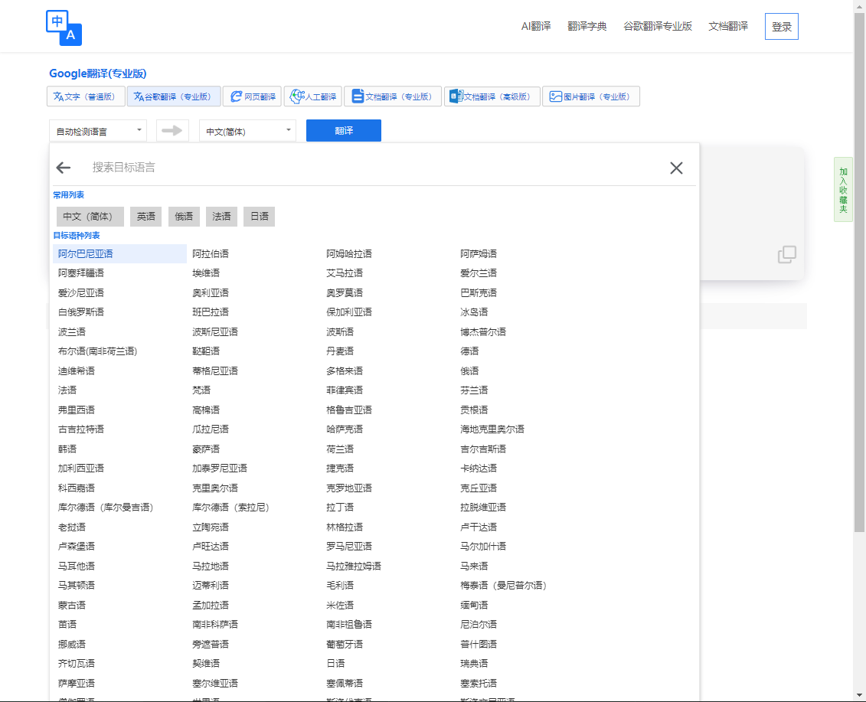
Task: Choose 中文（简体）from common list
Action: tap(90, 217)
